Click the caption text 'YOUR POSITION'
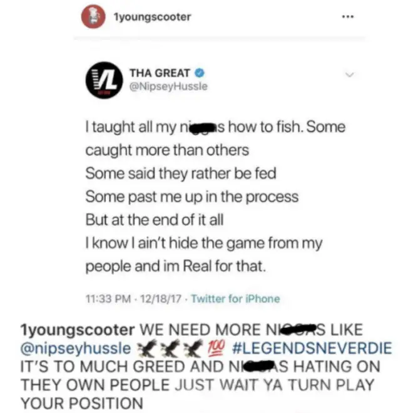This screenshot has height=413, width=413. 82,403
